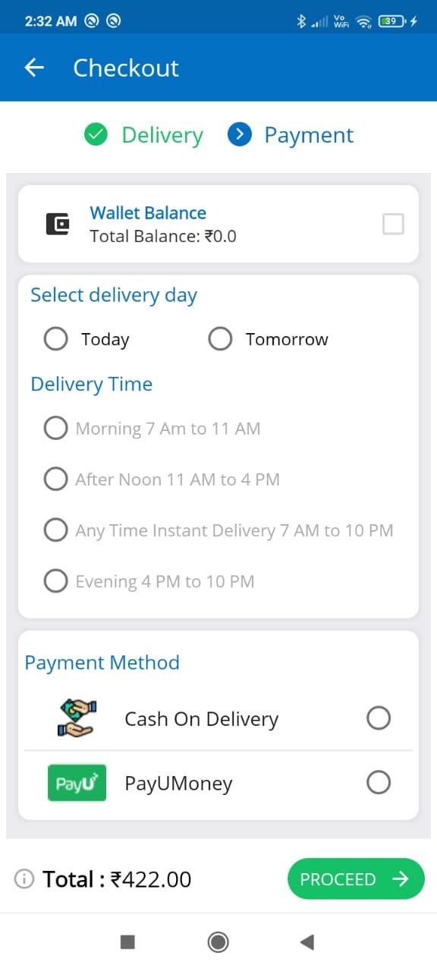Image resolution: width=437 pixels, height=971 pixels.
Task: Tap the info icon beside Total
Action: click(24, 879)
